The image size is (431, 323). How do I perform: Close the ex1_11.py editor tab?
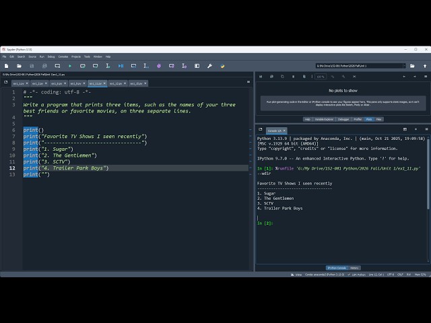[104, 83]
